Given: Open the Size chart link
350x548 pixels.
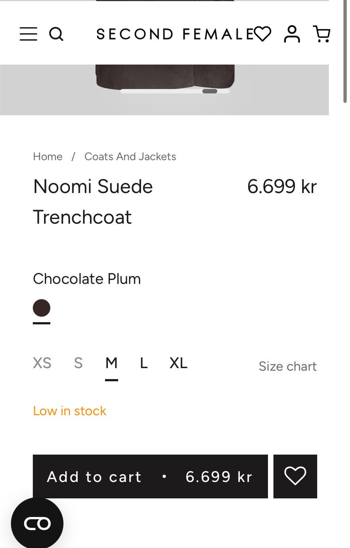Looking at the screenshot, I should coord(287,366).
